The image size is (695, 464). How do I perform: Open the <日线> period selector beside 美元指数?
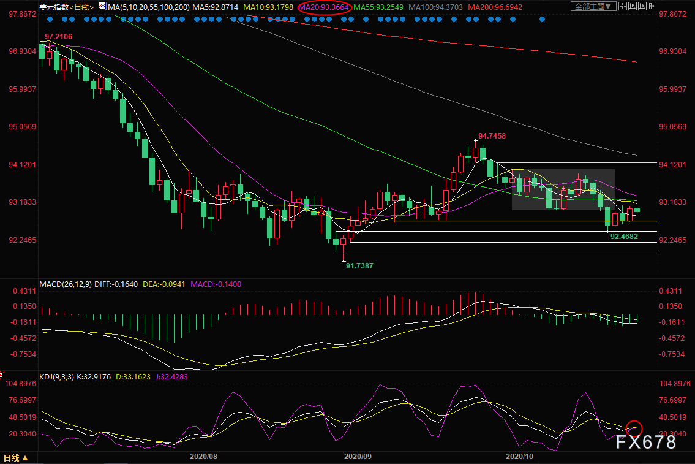80,6
